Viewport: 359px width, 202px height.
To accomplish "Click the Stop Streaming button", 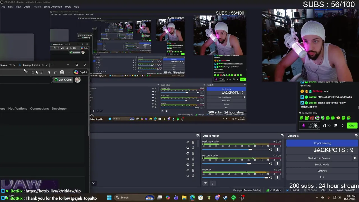I will [322, 143].
